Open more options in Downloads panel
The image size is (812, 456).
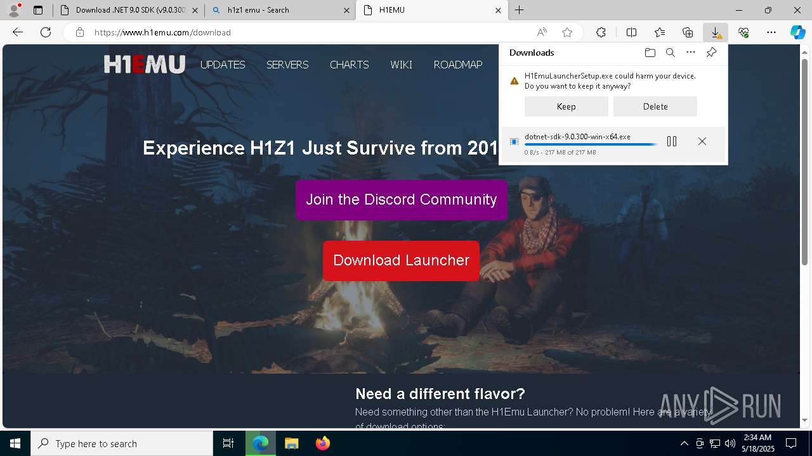691,53
